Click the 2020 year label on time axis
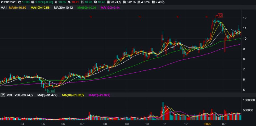Image resolution: width=256 pixels, height=126 pixels. click(208, 124)
